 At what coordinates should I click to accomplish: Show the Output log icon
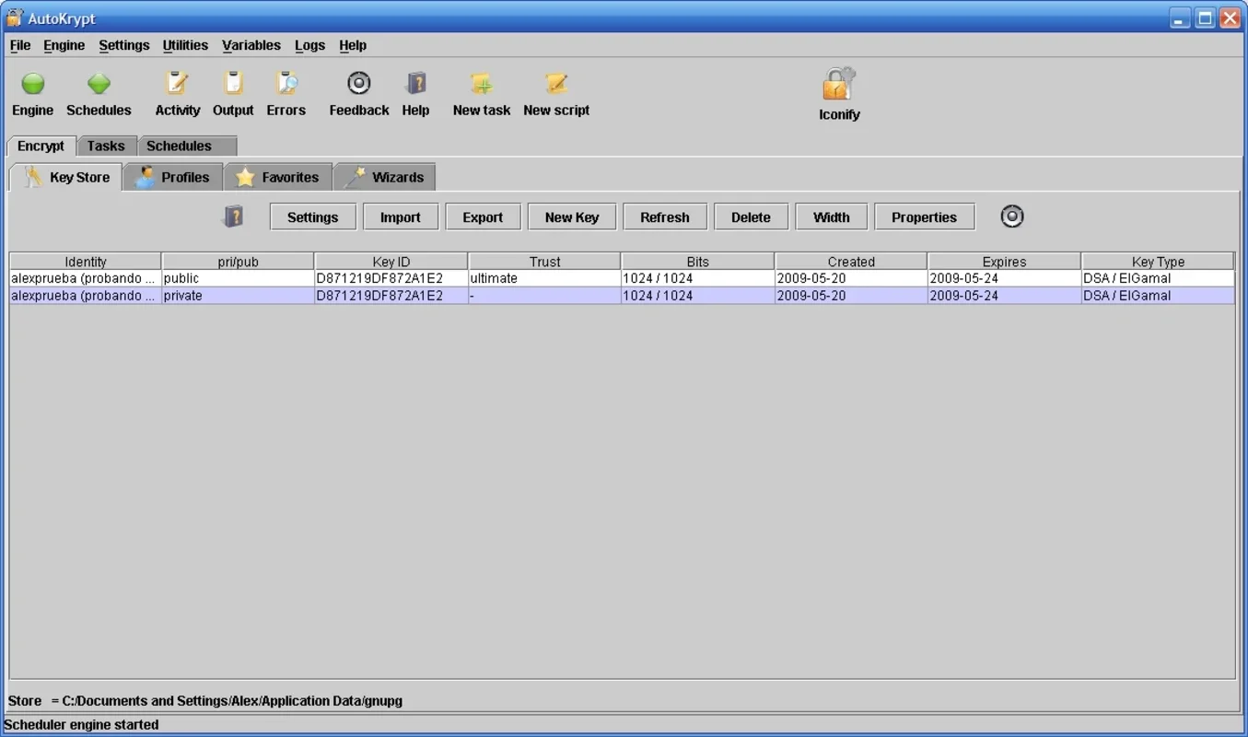click(233, 84)
